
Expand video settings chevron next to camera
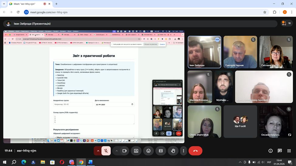pos(117,151)
